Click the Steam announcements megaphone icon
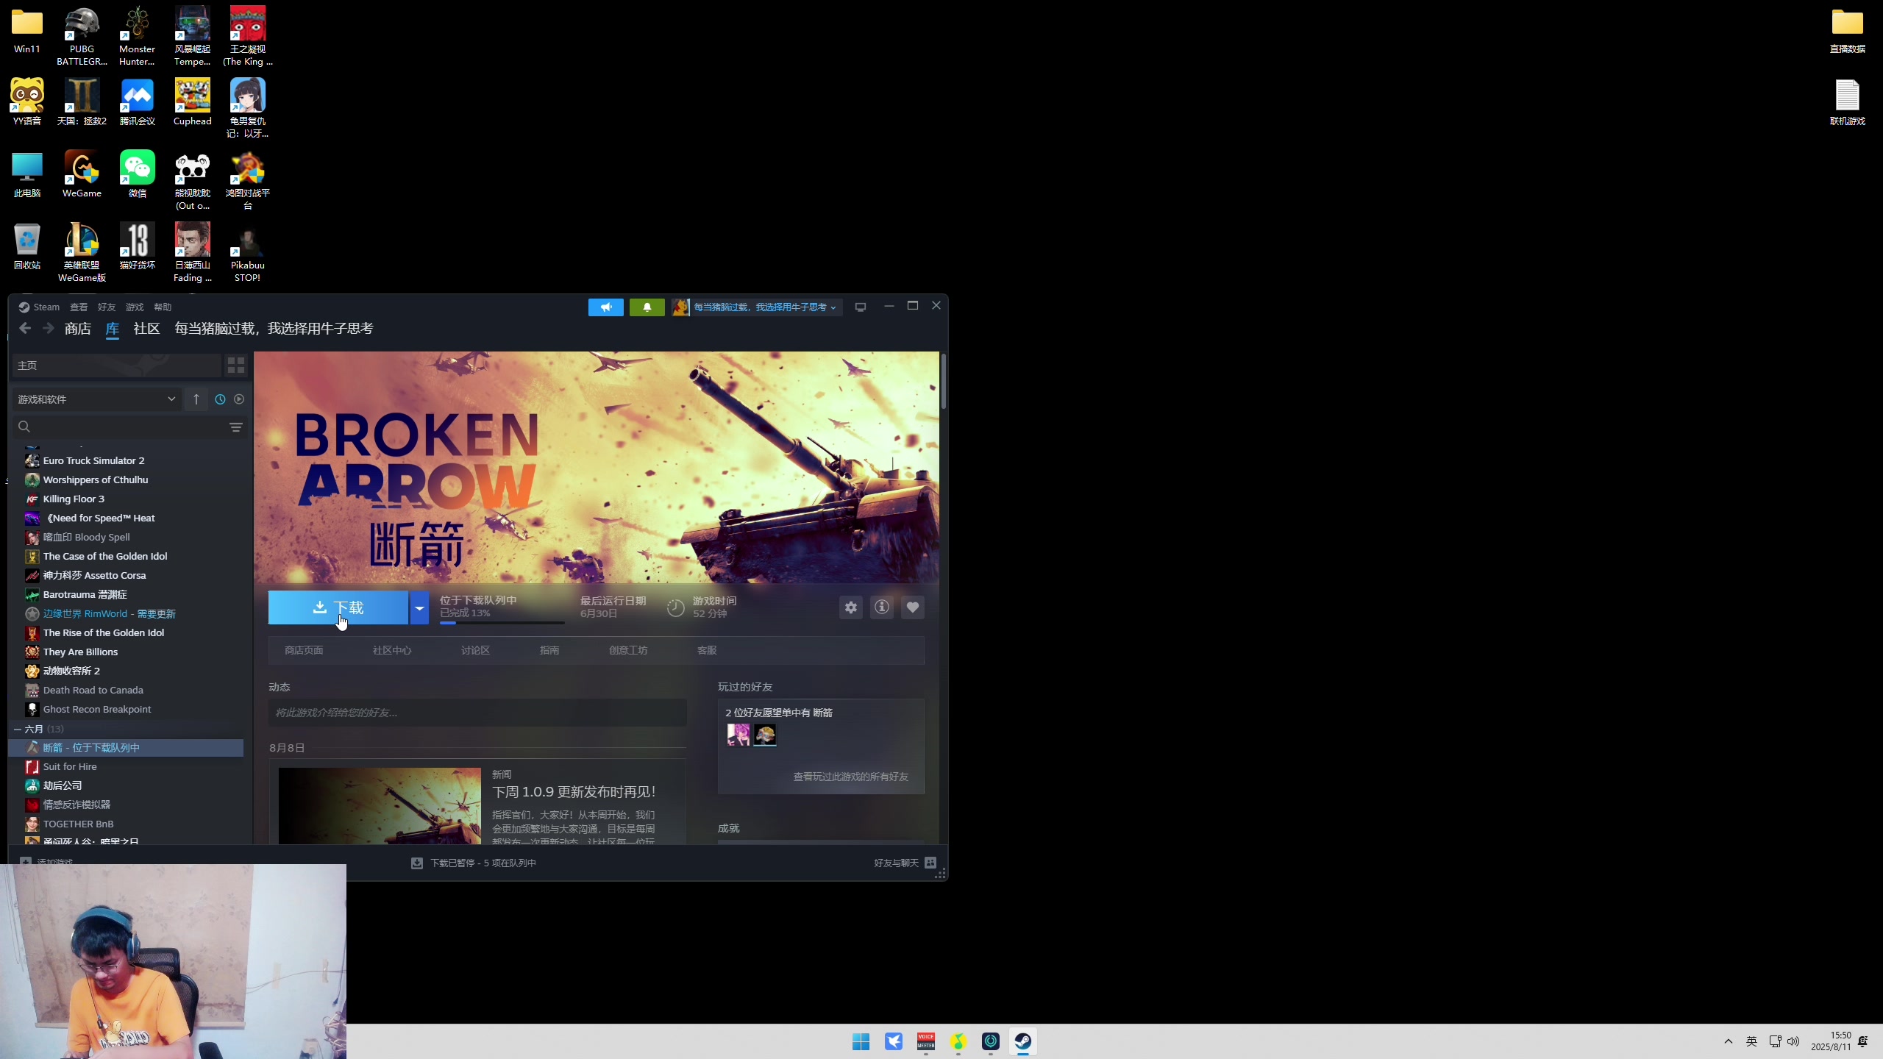This screenshot has height=1059, width=1883. 605,307
